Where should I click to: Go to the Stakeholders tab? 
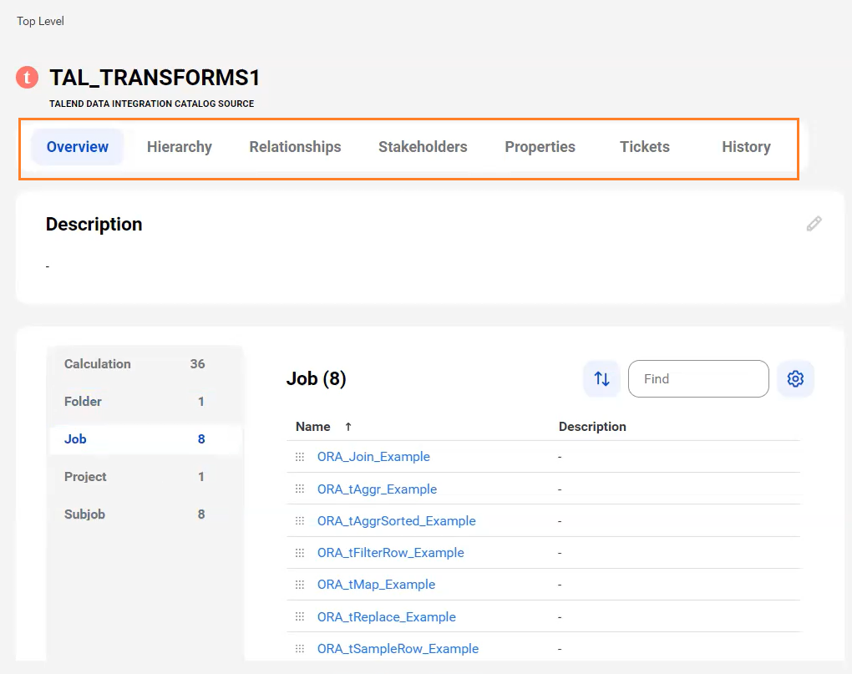pos(423,147)
